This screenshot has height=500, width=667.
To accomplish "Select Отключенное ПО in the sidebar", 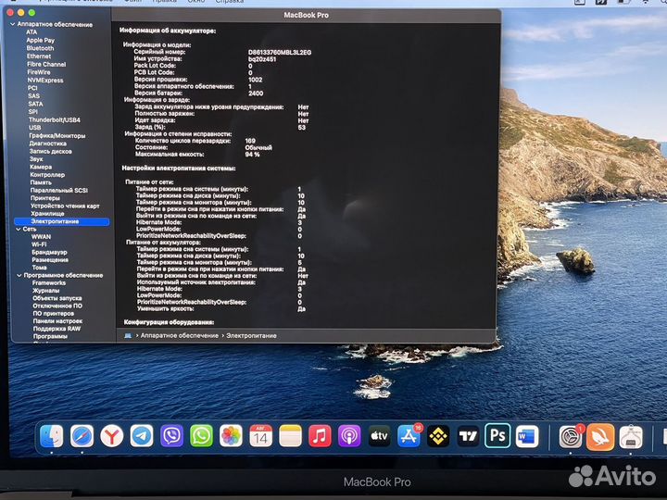I will (x=57, y=306).
